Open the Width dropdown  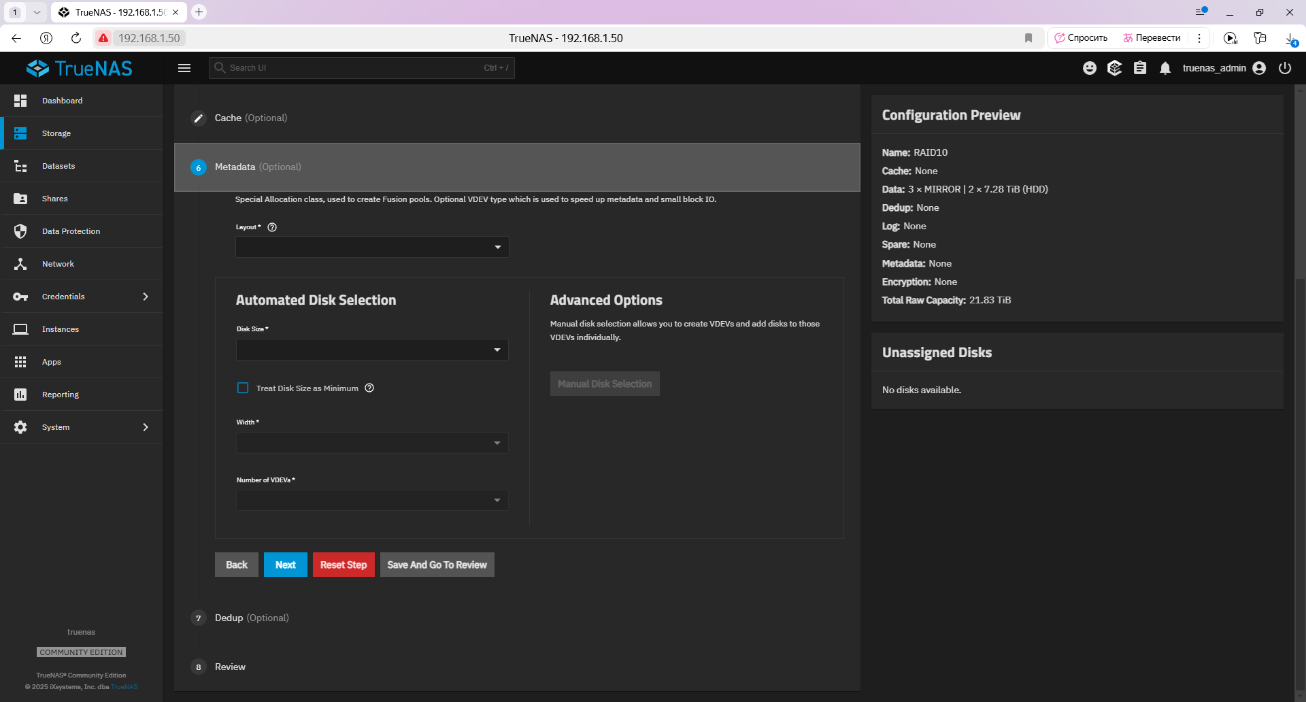[372, 443]
